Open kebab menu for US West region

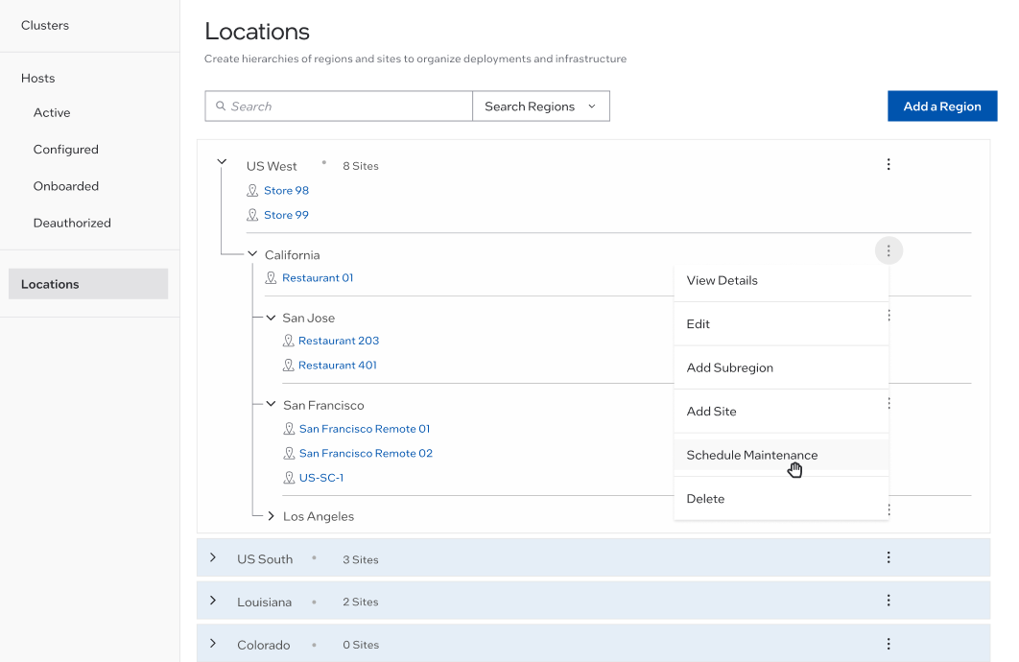tap(888, 165)
